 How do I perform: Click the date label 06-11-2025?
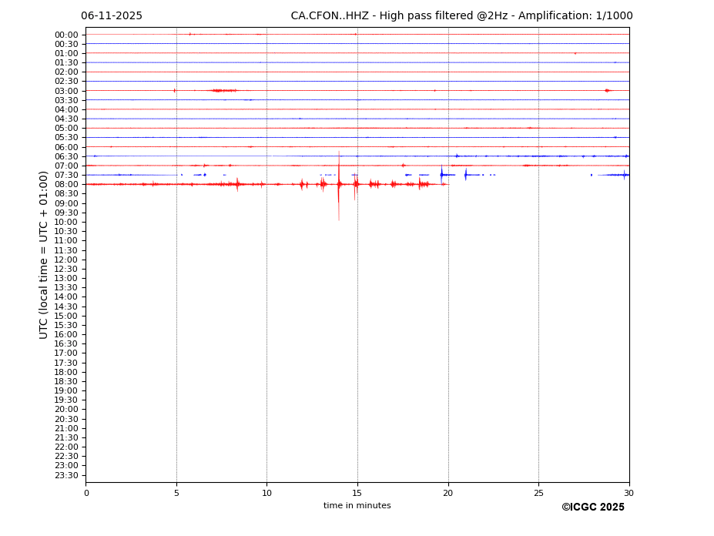(x=112, y=16)
